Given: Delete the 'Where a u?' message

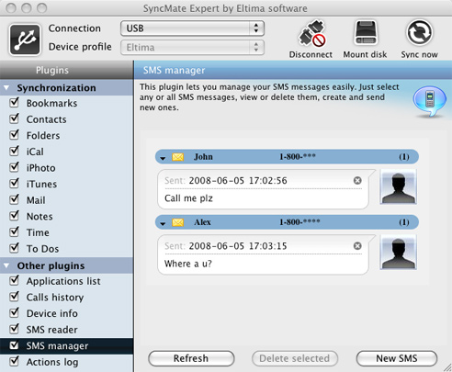Looking at the screenshot, I should [357, 246].
